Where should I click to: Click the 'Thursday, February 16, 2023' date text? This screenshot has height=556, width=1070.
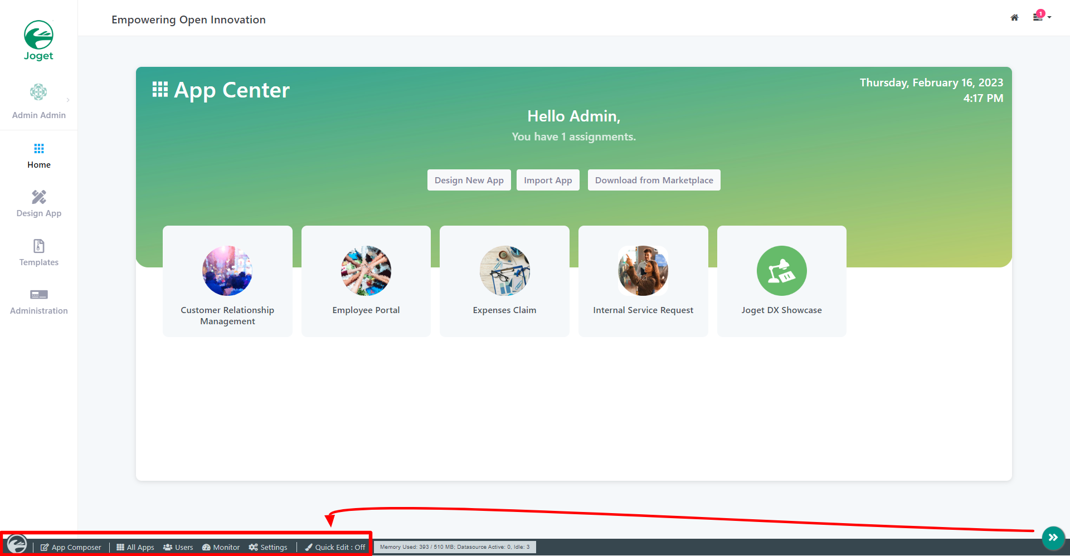(x=931, y=82)
